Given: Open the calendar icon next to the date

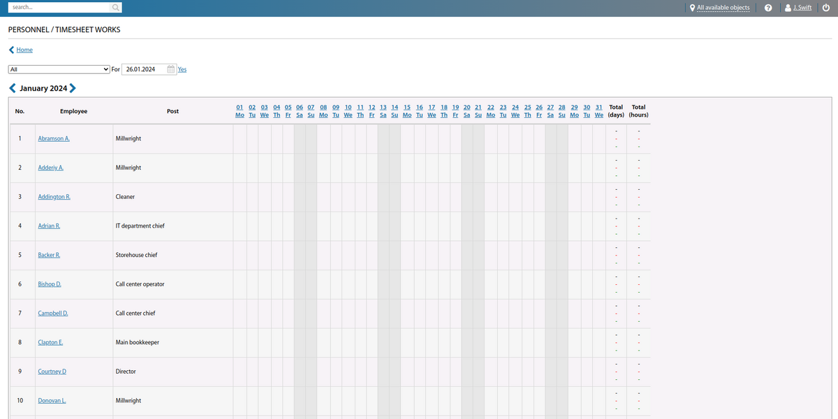Looking at the screenshot, I should pos(170,69).
